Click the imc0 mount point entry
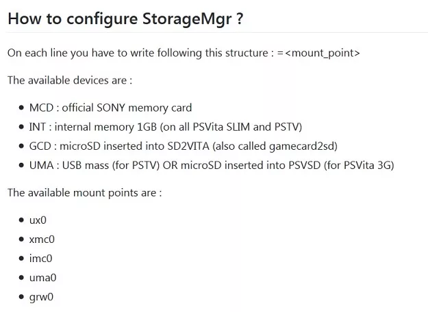 (x=40, y=258)
